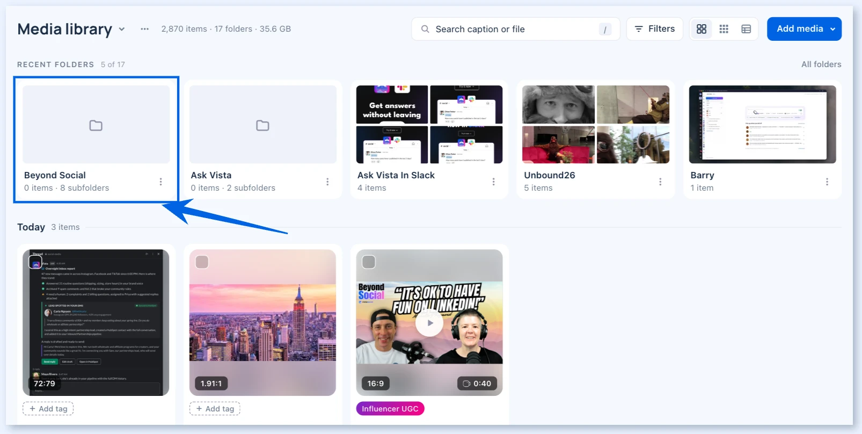Expand the Add media dropdown arrow

(x=832, y=29)
